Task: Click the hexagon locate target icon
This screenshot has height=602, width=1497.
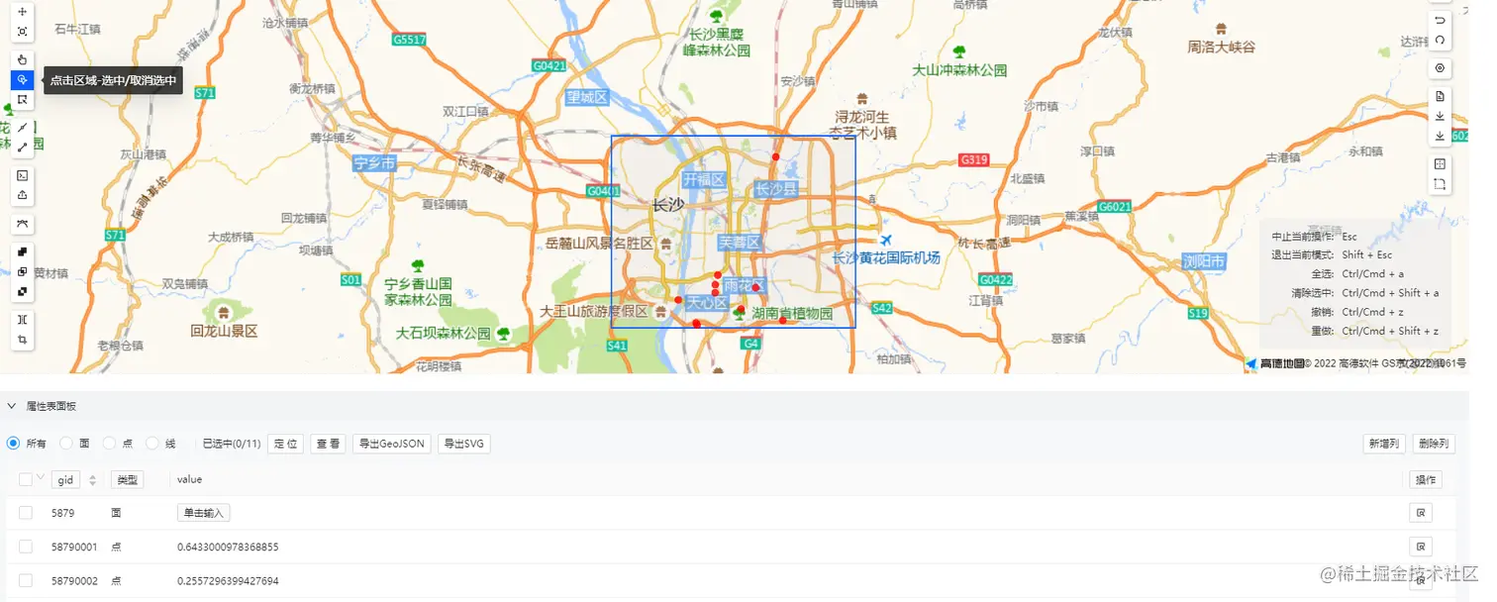Action: pyautogui.click(x=1440, y=68)
